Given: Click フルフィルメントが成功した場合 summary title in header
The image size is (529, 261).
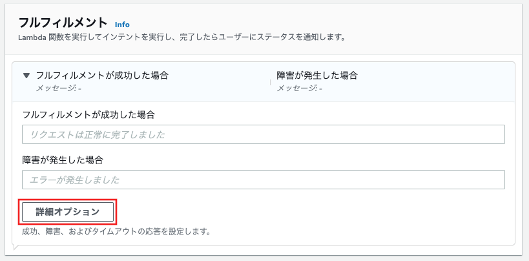Looking at the screenshot, I should (102, 76).
